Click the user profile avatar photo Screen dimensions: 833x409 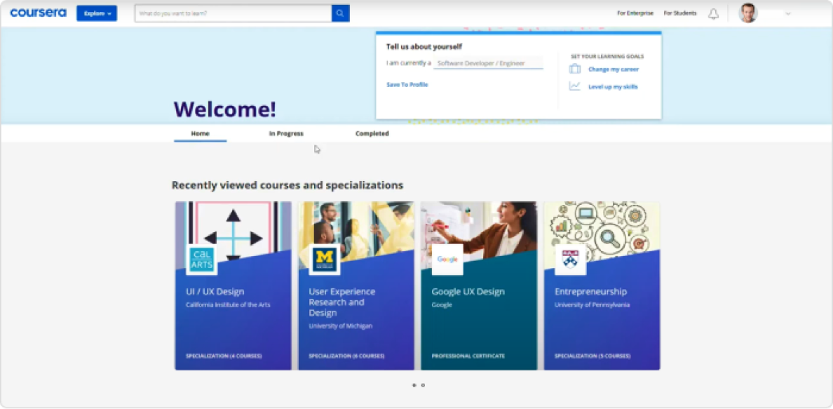[x=748, y=13]
